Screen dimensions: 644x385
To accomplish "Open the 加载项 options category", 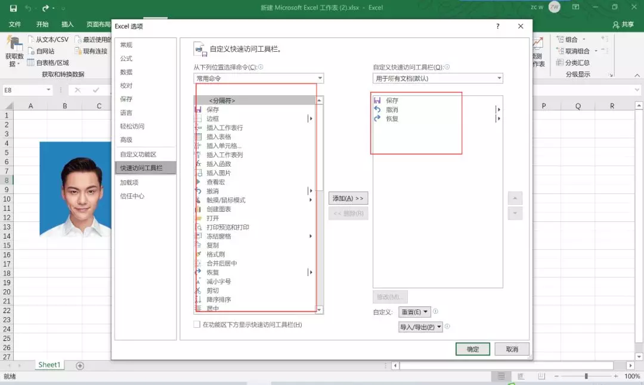I will point(145,183).
